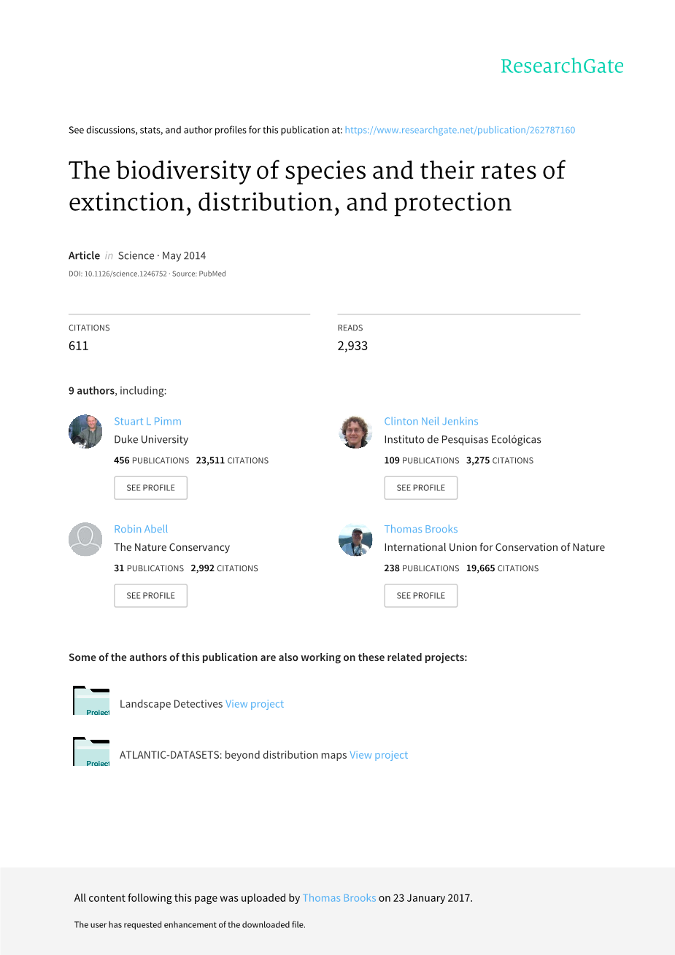Click Thomas Brooks' profile photo
Viewport: 675px width, 955px height.
click(x=355, y=540)
